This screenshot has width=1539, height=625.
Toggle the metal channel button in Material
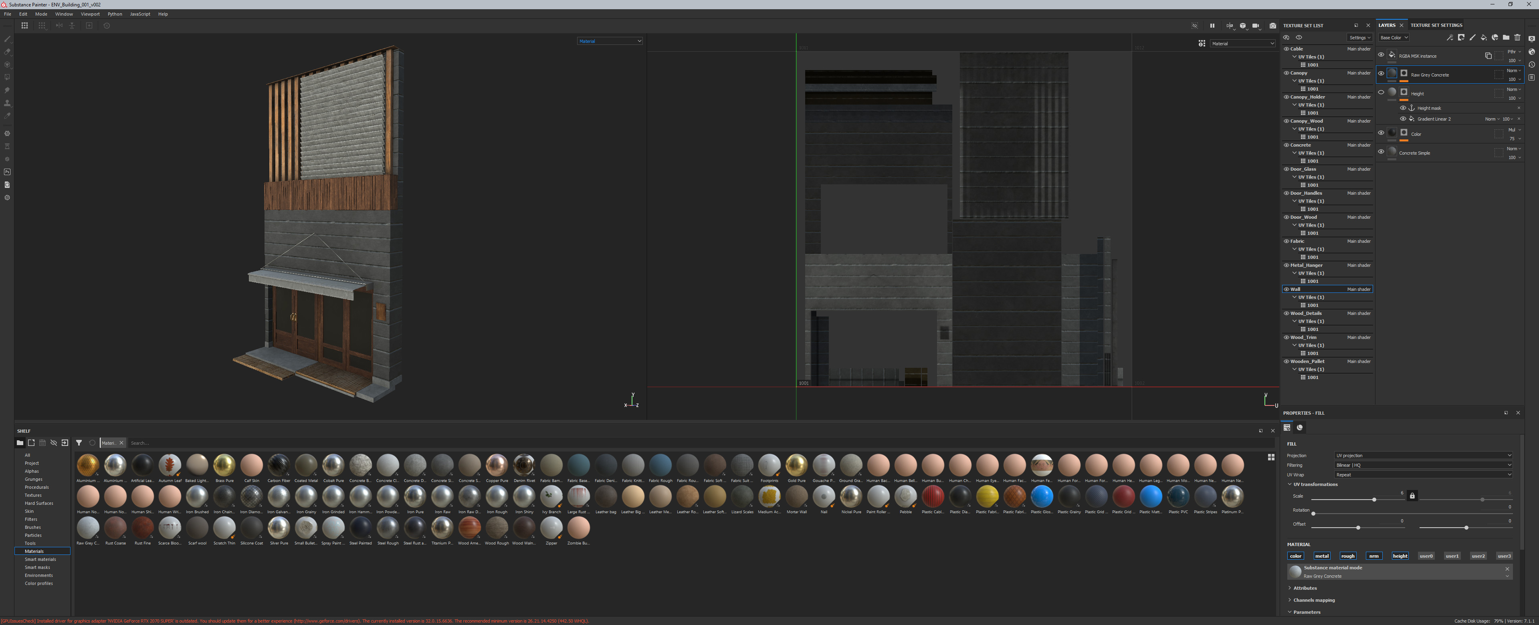click(1321, 556)
